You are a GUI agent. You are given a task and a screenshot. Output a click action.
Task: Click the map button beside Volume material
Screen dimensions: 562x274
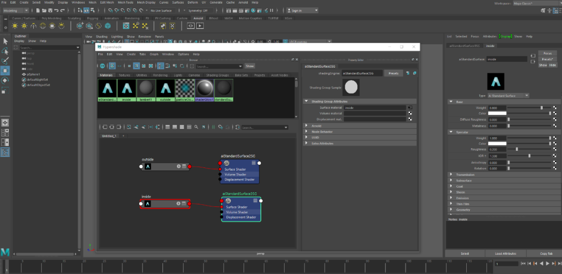tap(410, 113)
